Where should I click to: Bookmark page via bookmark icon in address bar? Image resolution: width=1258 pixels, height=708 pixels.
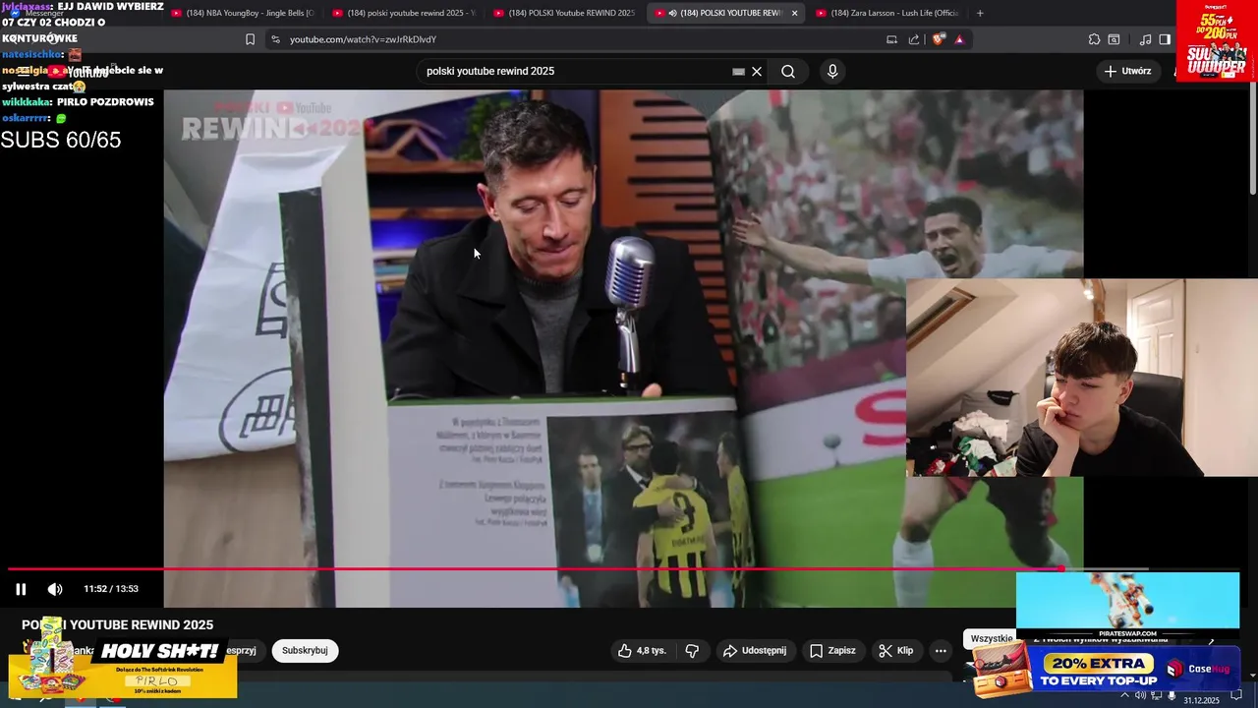click(250, 39)
